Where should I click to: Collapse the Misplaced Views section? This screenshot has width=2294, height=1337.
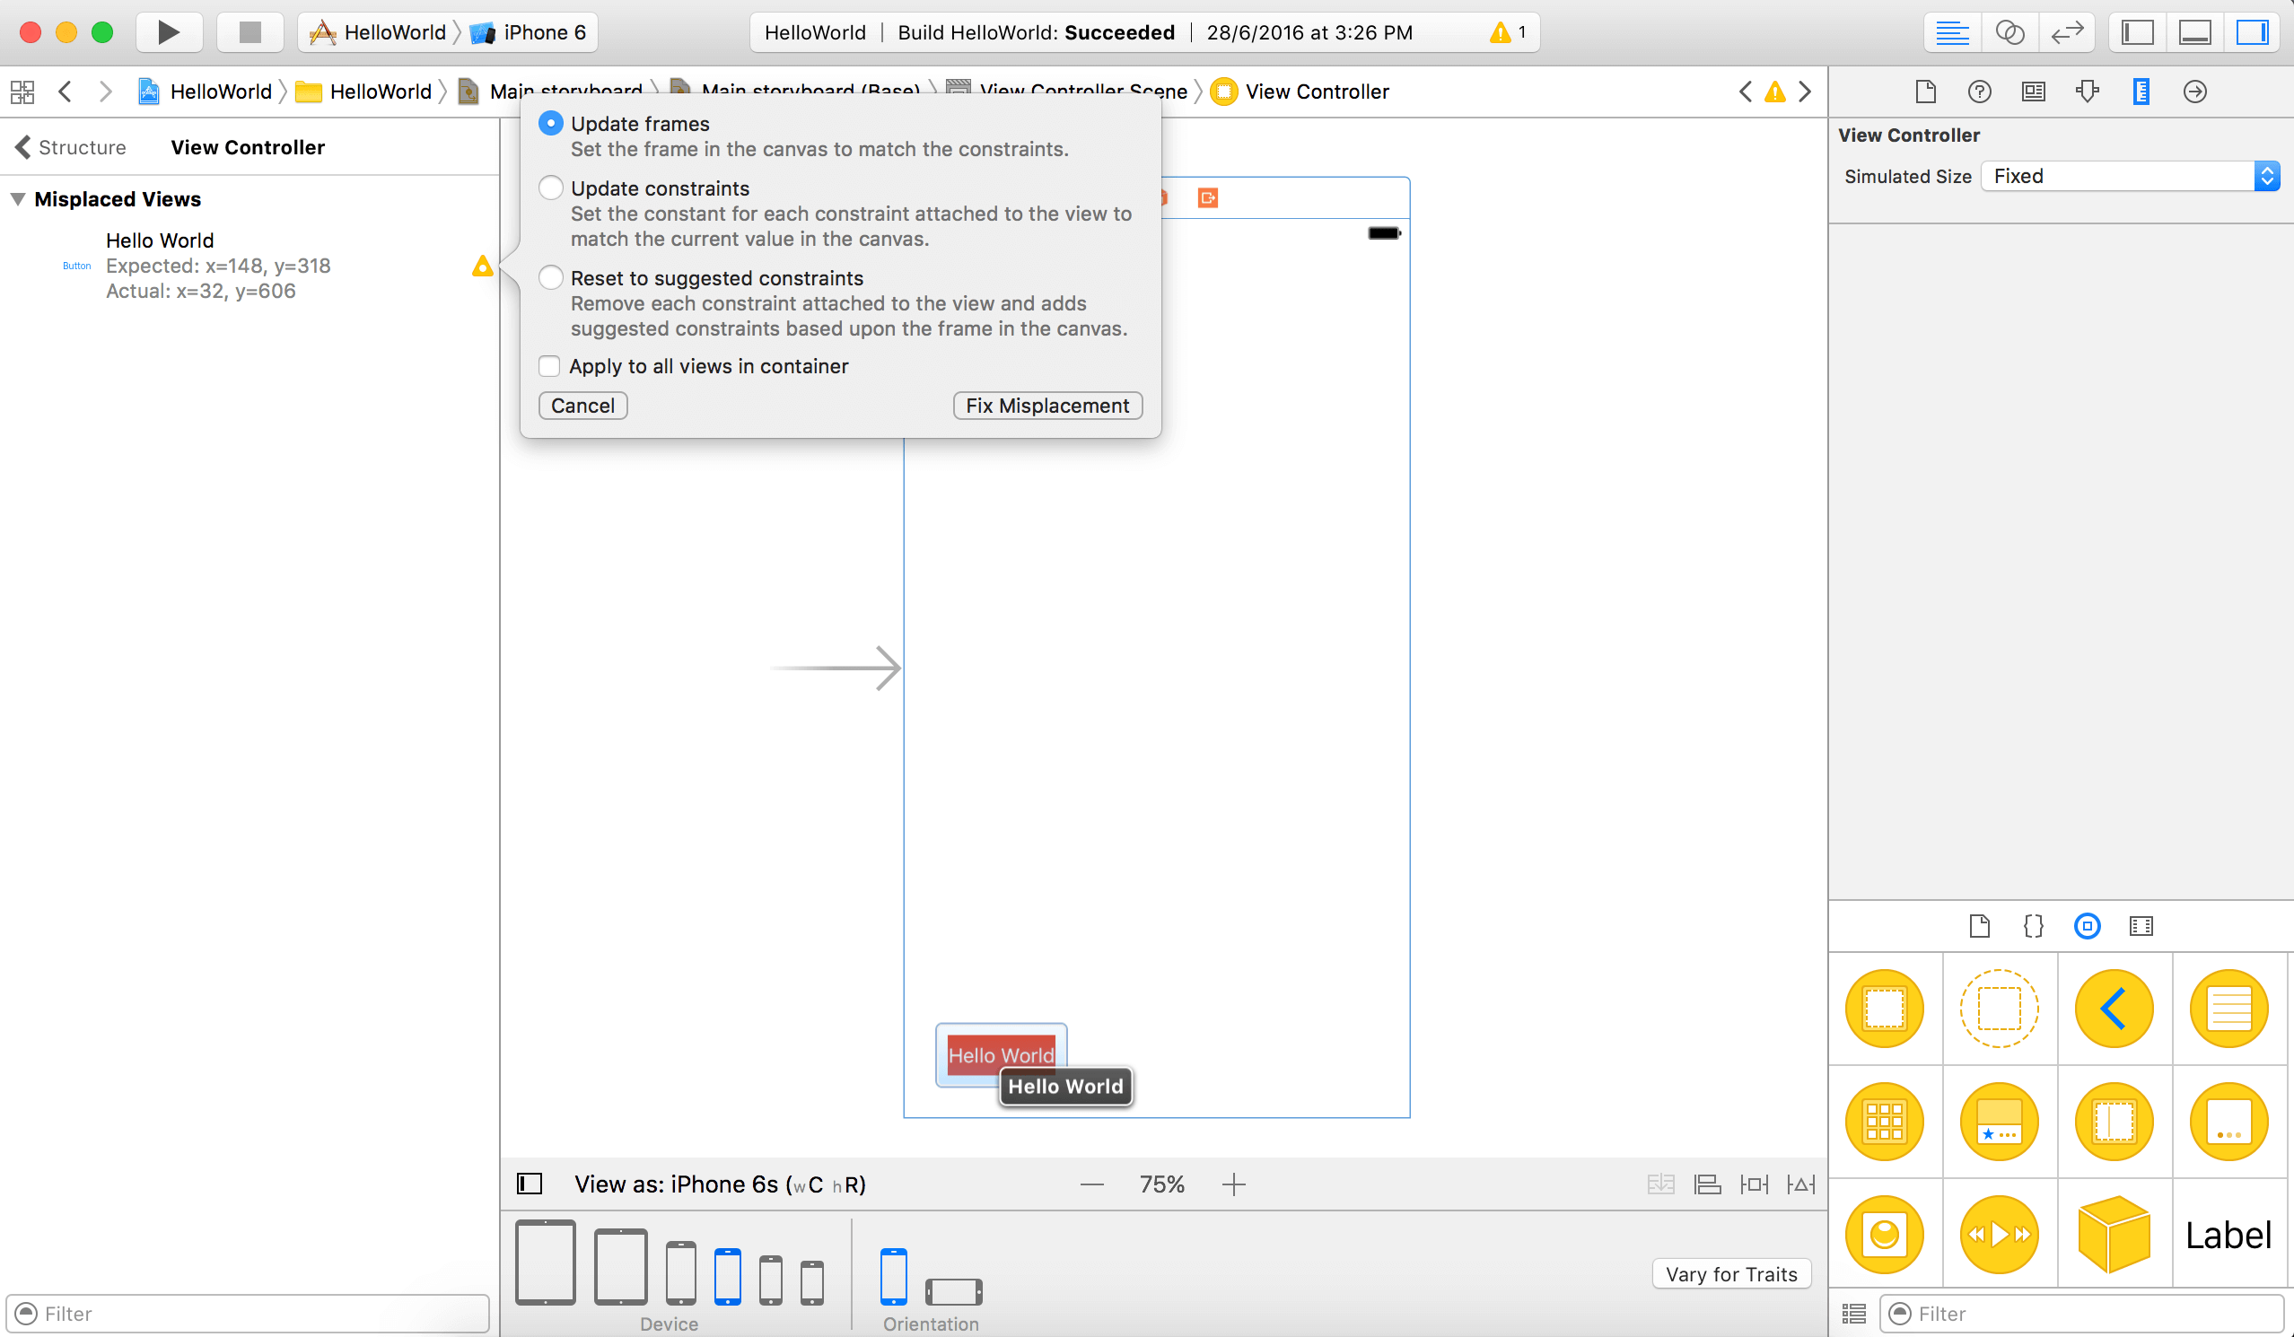tap(17, 199)
